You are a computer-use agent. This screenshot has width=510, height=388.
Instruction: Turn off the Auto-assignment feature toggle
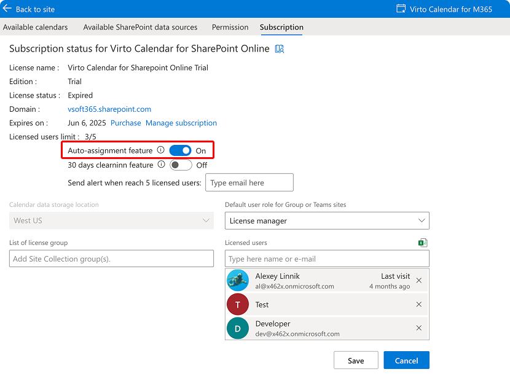(180, 150)
